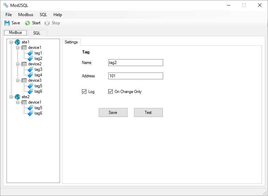Select the blue tag icon for tag2
Screen dimensions: 268x196
31,58
